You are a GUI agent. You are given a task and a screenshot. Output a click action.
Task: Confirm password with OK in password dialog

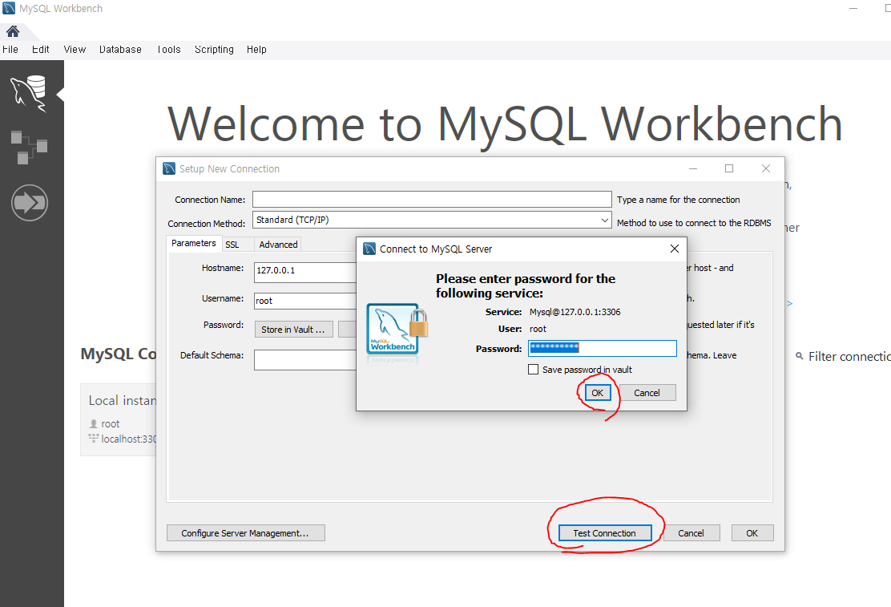[x=597, y=393]
